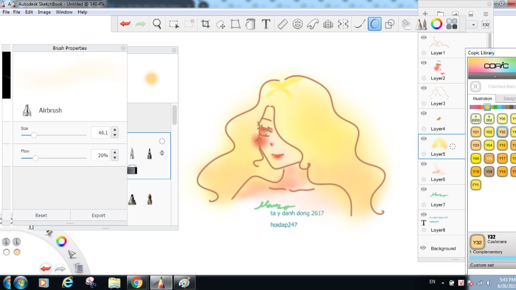Hide Layer4 using its eye icon
516x290 pixels.
tap(424, 113)
